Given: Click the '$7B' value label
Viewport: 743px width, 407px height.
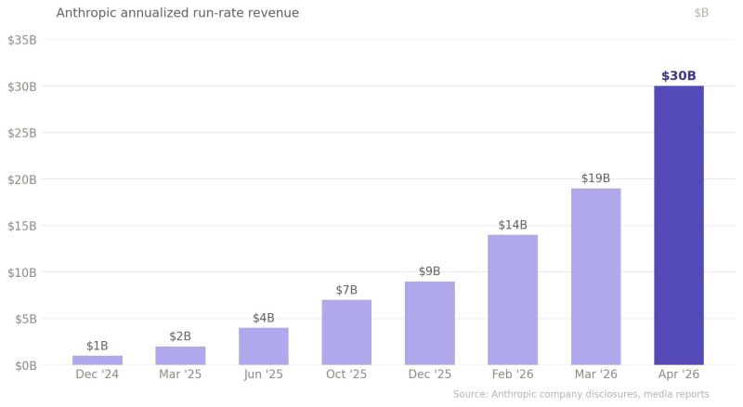Looking at the screenshot, I should pos(346,290).
